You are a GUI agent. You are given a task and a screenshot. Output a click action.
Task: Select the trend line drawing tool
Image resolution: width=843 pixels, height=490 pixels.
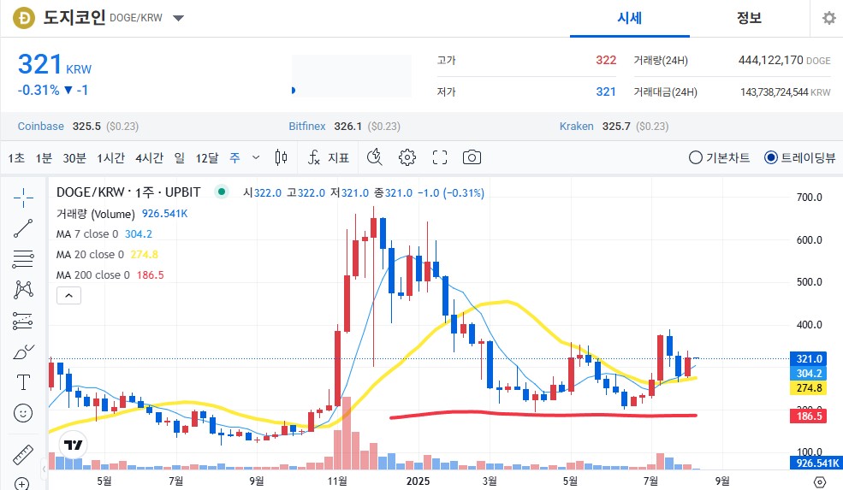(x=23, y=228)
